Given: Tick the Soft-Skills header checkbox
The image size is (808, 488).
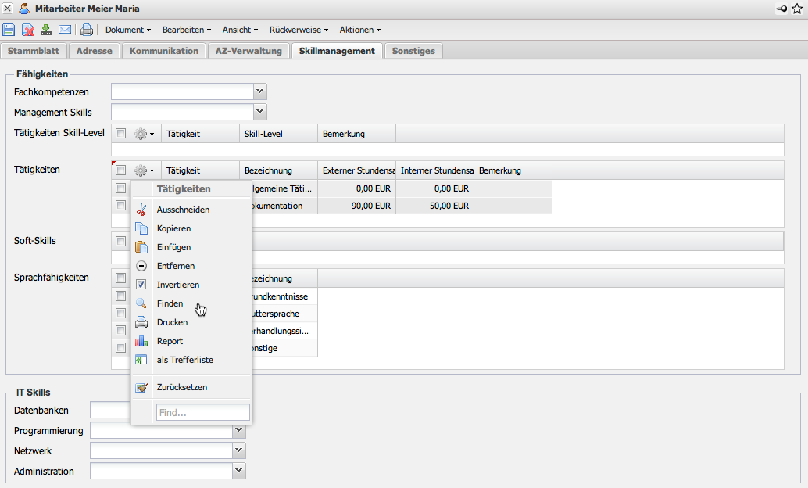Looking at the screenshot, I should tap(120, 241).
